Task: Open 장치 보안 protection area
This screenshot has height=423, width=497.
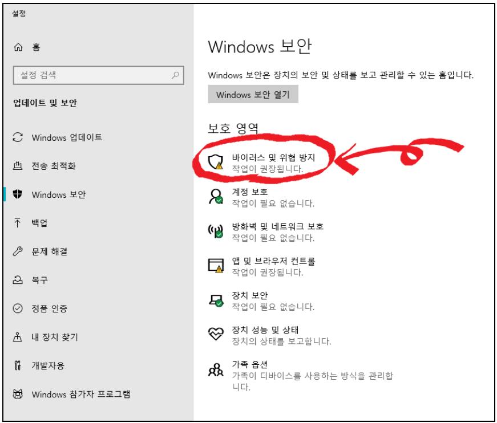Action: [250, 295]
